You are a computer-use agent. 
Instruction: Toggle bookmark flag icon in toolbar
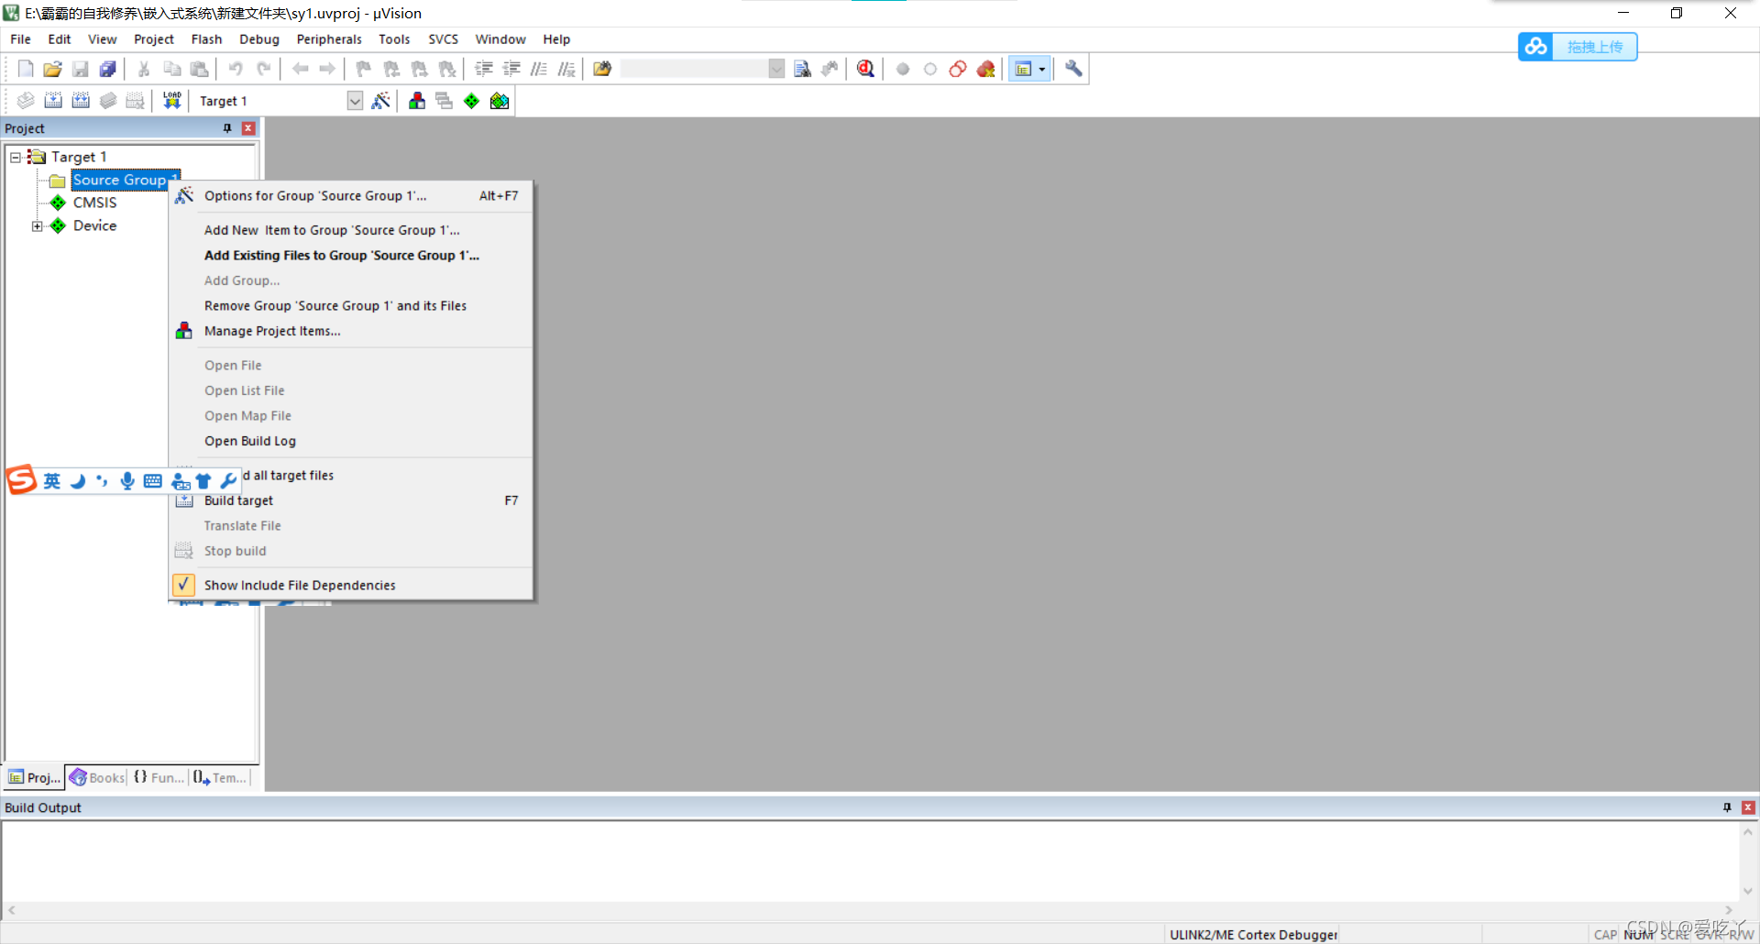(x=364, y=69)
